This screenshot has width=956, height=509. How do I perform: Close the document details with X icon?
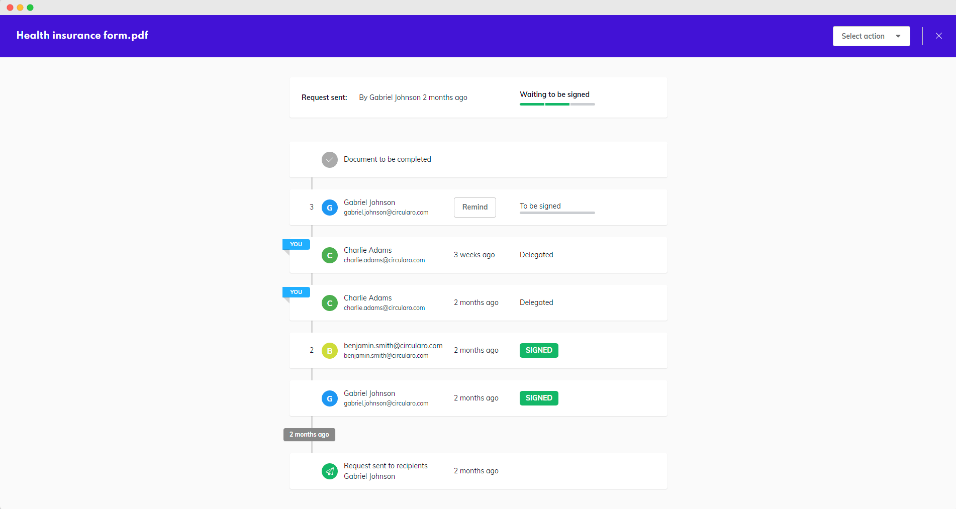click(938, 36)
